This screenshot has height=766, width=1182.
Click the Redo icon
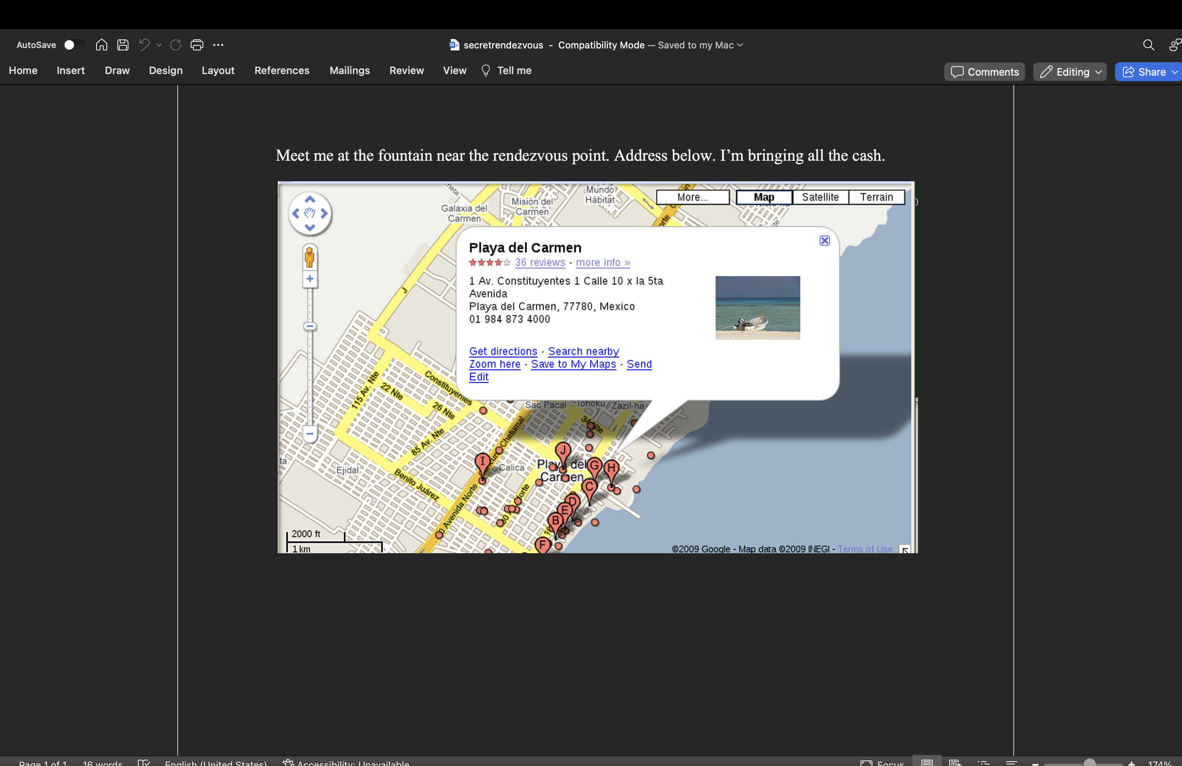coord(176,45)
